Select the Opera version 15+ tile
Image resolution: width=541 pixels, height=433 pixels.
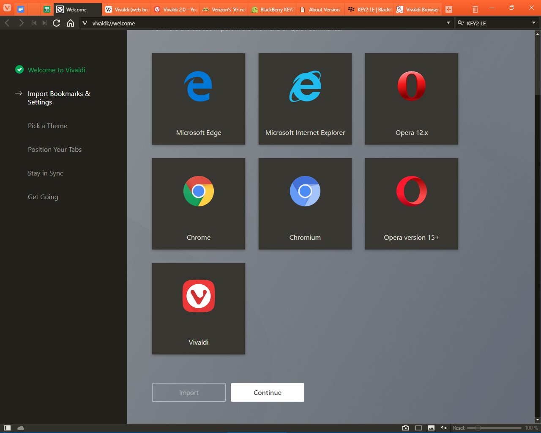(412, 204)
